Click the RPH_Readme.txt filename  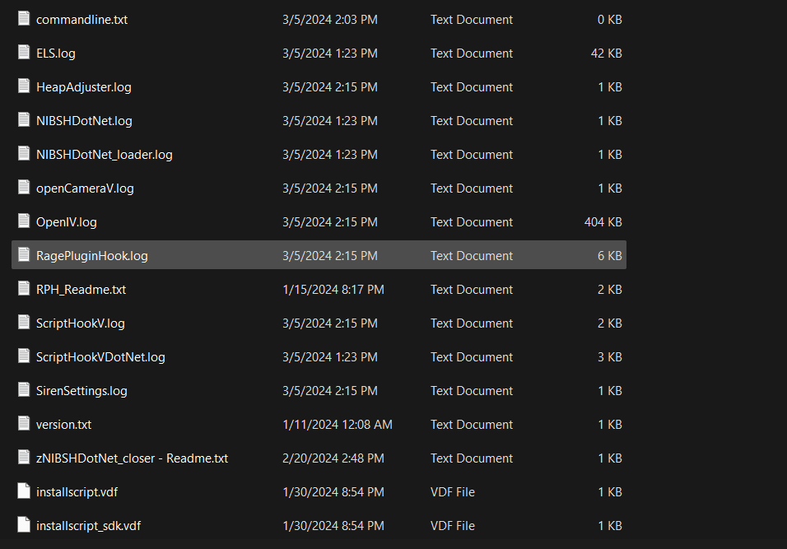[x=81, y=290]
